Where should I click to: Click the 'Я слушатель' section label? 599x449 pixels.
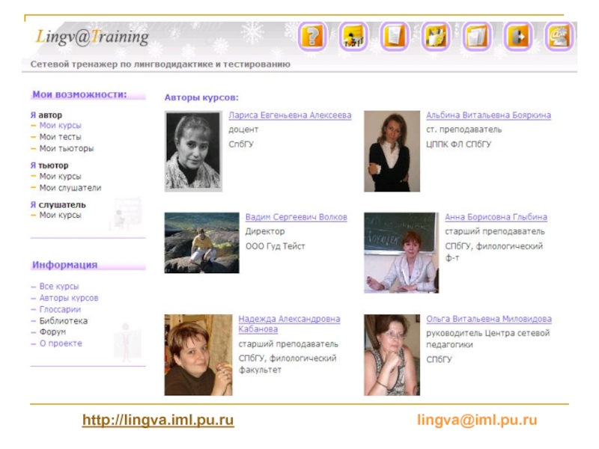tap(58, 204)
